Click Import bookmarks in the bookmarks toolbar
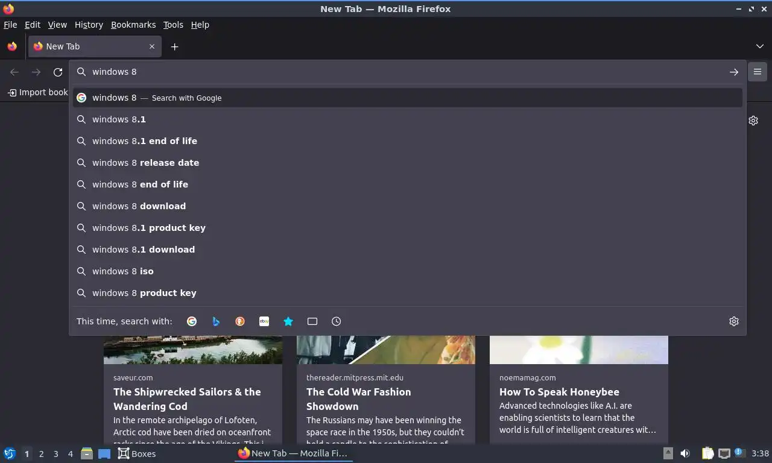The image size is (772, 463). [38, 92]
